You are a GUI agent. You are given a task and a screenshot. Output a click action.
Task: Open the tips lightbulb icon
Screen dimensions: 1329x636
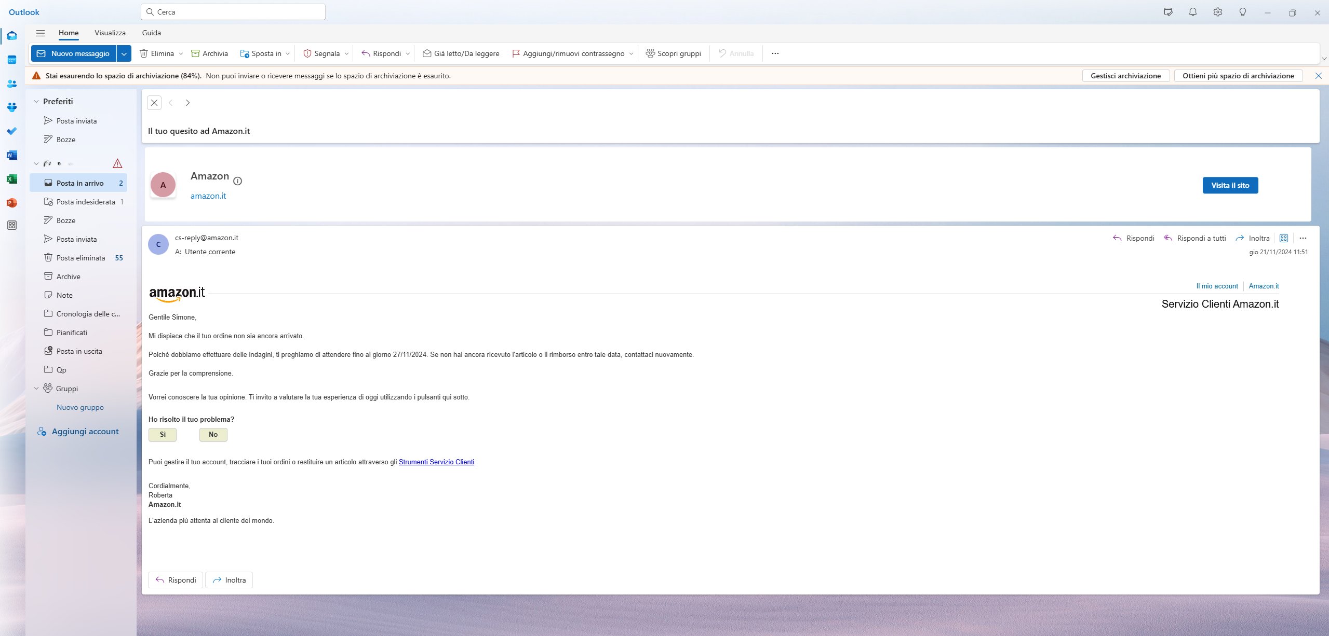click(1243, 12)
